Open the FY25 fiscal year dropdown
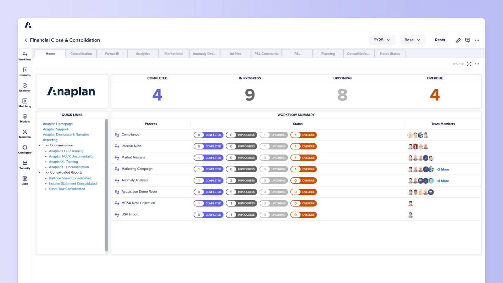The image size is (503, 283). pyautogui.click(x=382, y=40)
